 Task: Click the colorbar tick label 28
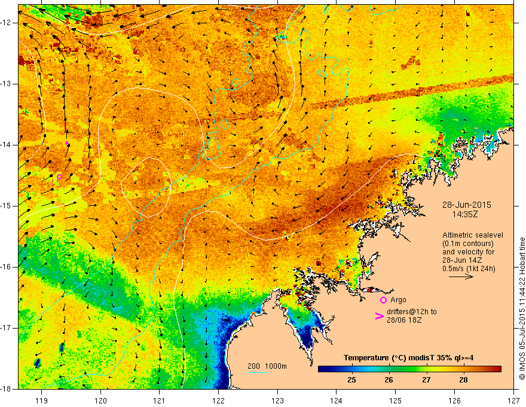463,380
